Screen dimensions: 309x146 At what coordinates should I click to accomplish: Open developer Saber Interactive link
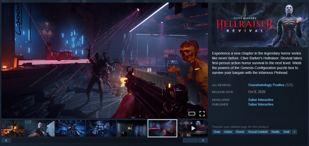pos(261,100)
